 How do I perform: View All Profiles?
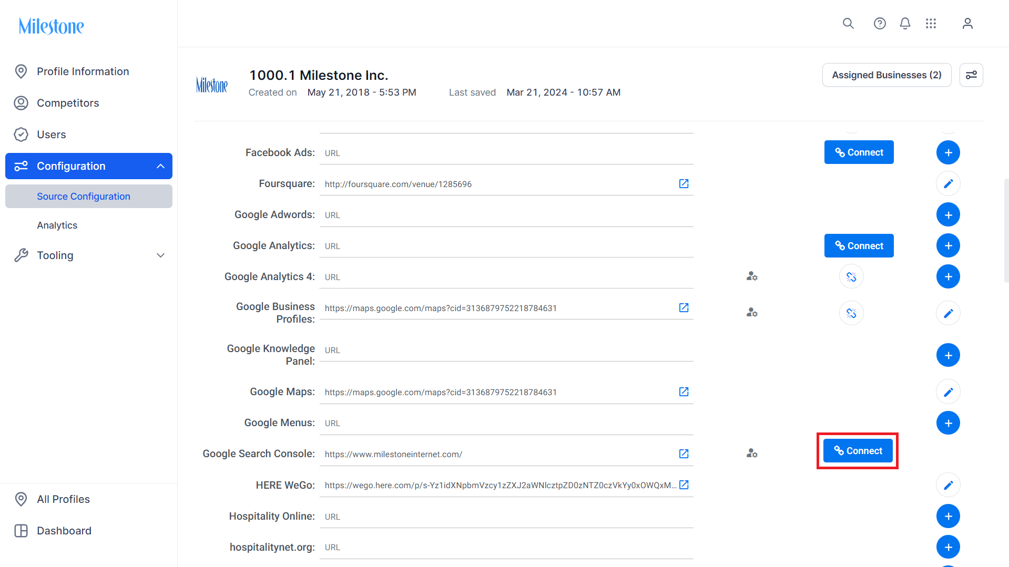(63, 499)
